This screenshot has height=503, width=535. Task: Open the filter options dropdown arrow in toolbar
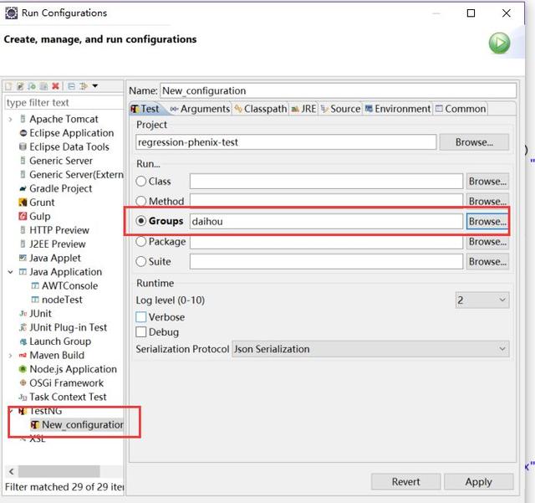pos(95,86)
